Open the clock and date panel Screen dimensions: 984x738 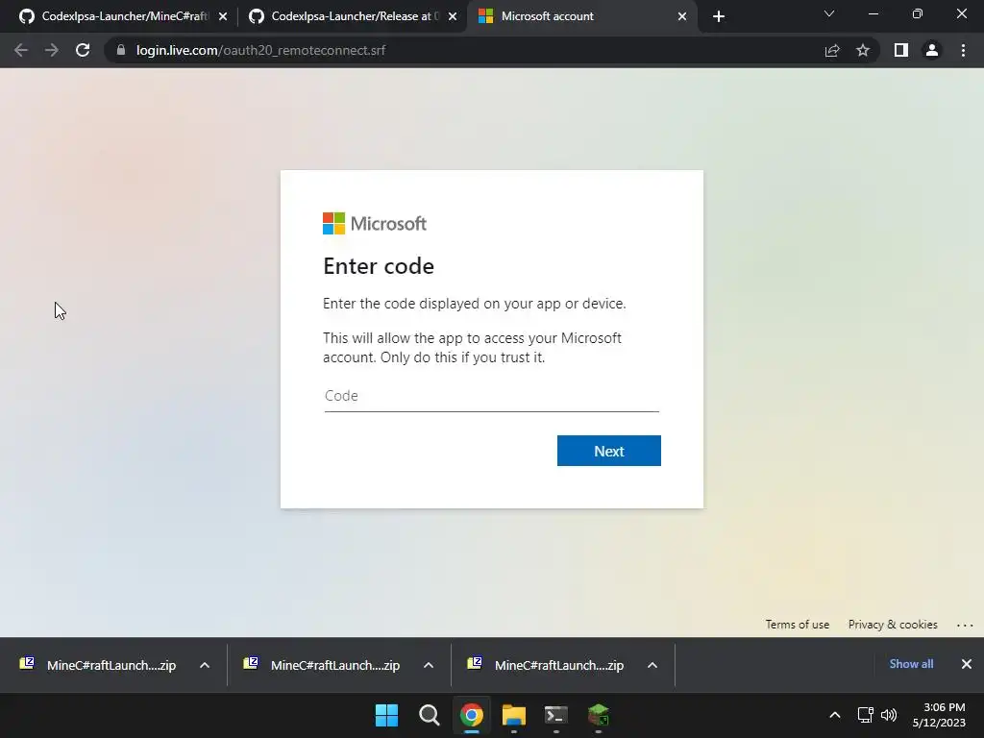pos(939,715)
